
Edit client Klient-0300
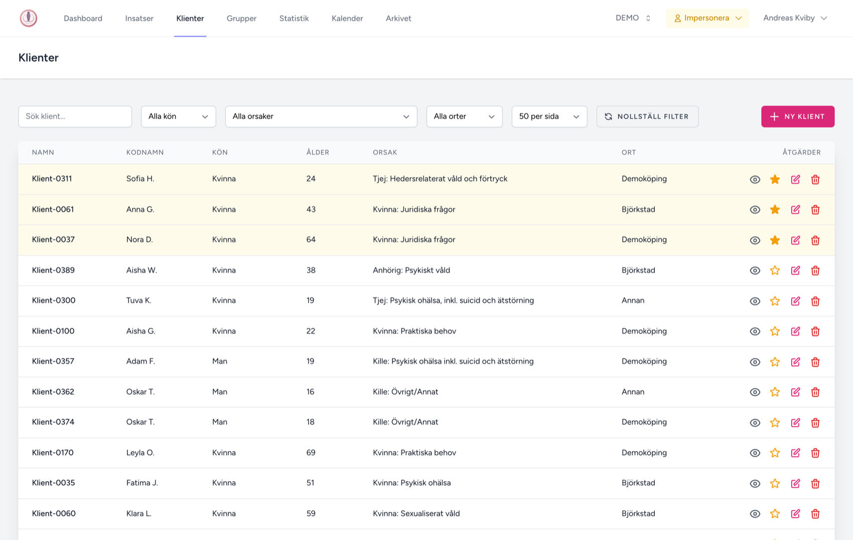pyautogui.click(x=795, y=301)
